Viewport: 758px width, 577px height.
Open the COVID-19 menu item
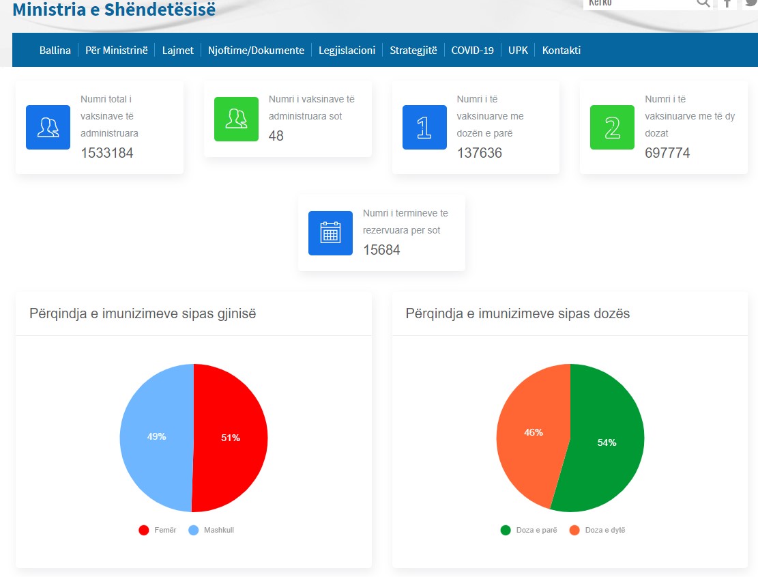472,50
